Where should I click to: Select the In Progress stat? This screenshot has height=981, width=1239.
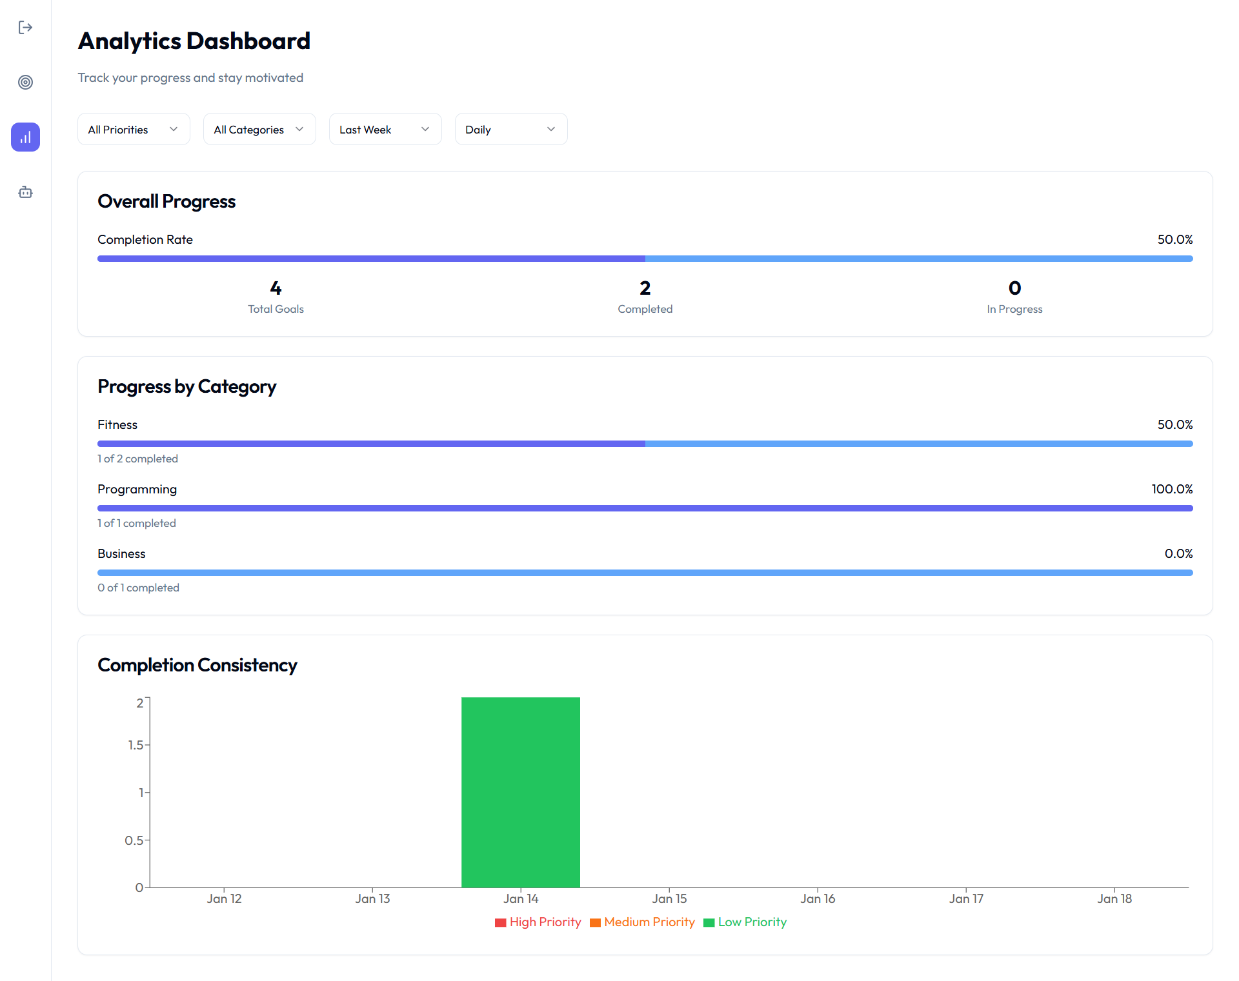tap(1014, 297)
